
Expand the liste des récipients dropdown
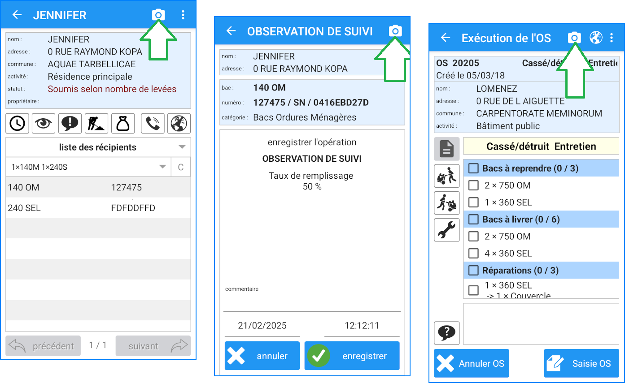pos(181,147)
